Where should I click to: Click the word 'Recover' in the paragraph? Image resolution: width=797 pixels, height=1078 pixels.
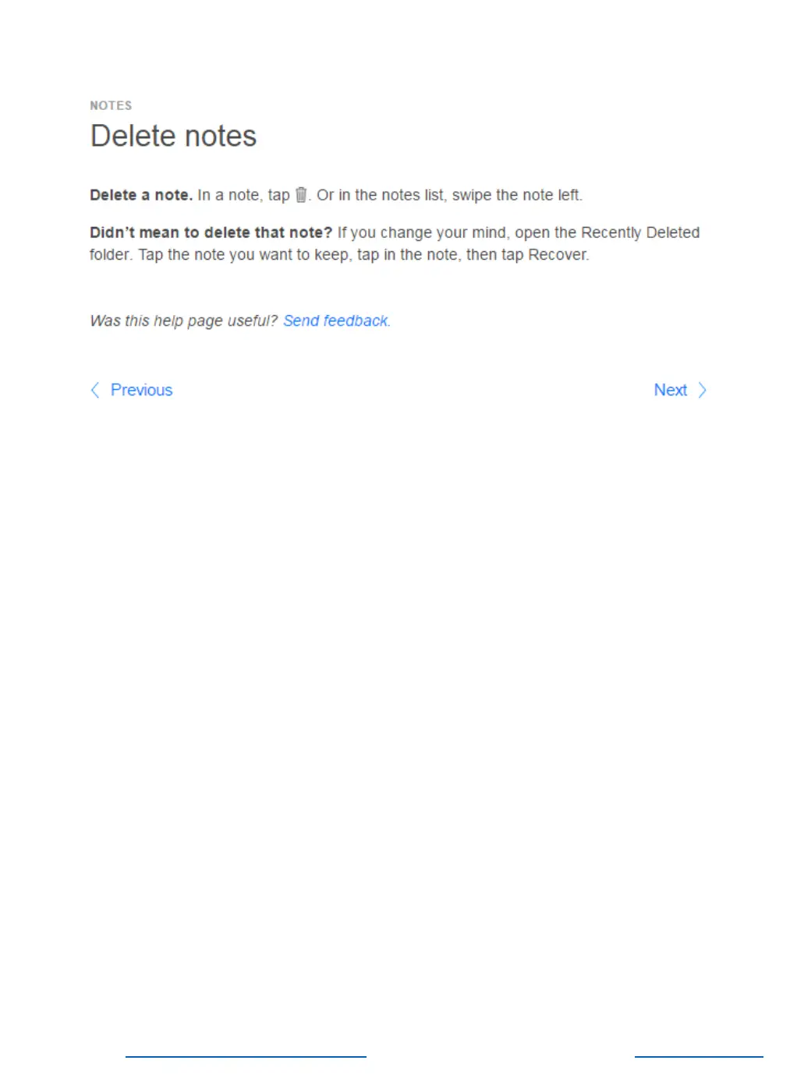pyautogui.click(x=558, y=254)
